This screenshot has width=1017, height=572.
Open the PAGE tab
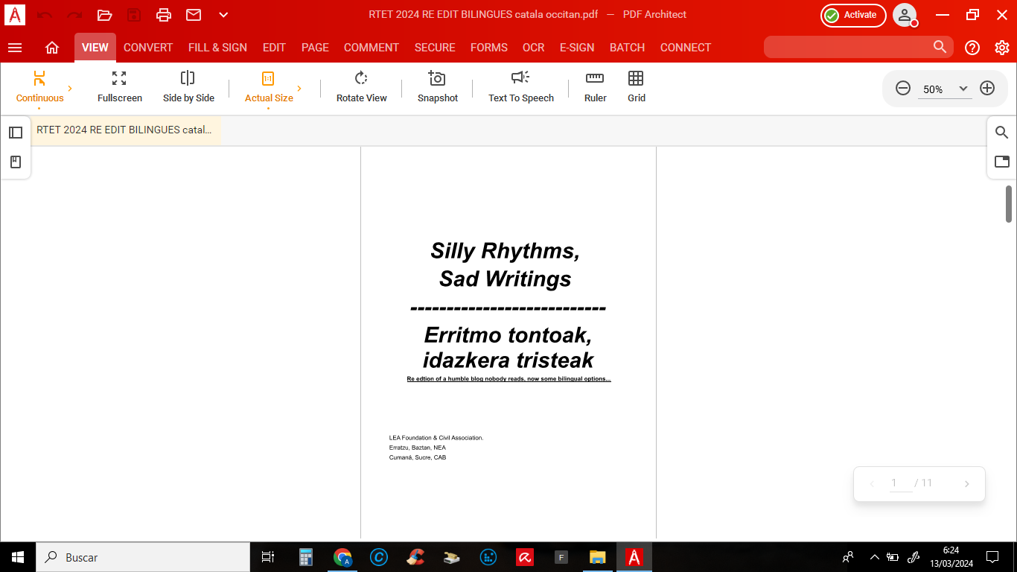[x=315, y=48]
